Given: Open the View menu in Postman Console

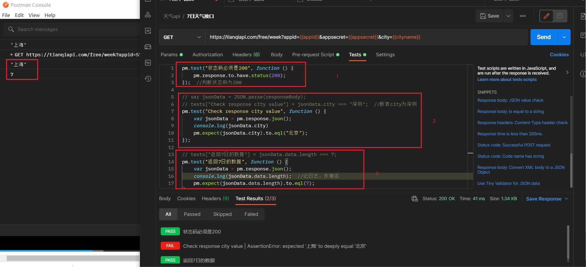Looking at the screenshot, I should (34, 15).
